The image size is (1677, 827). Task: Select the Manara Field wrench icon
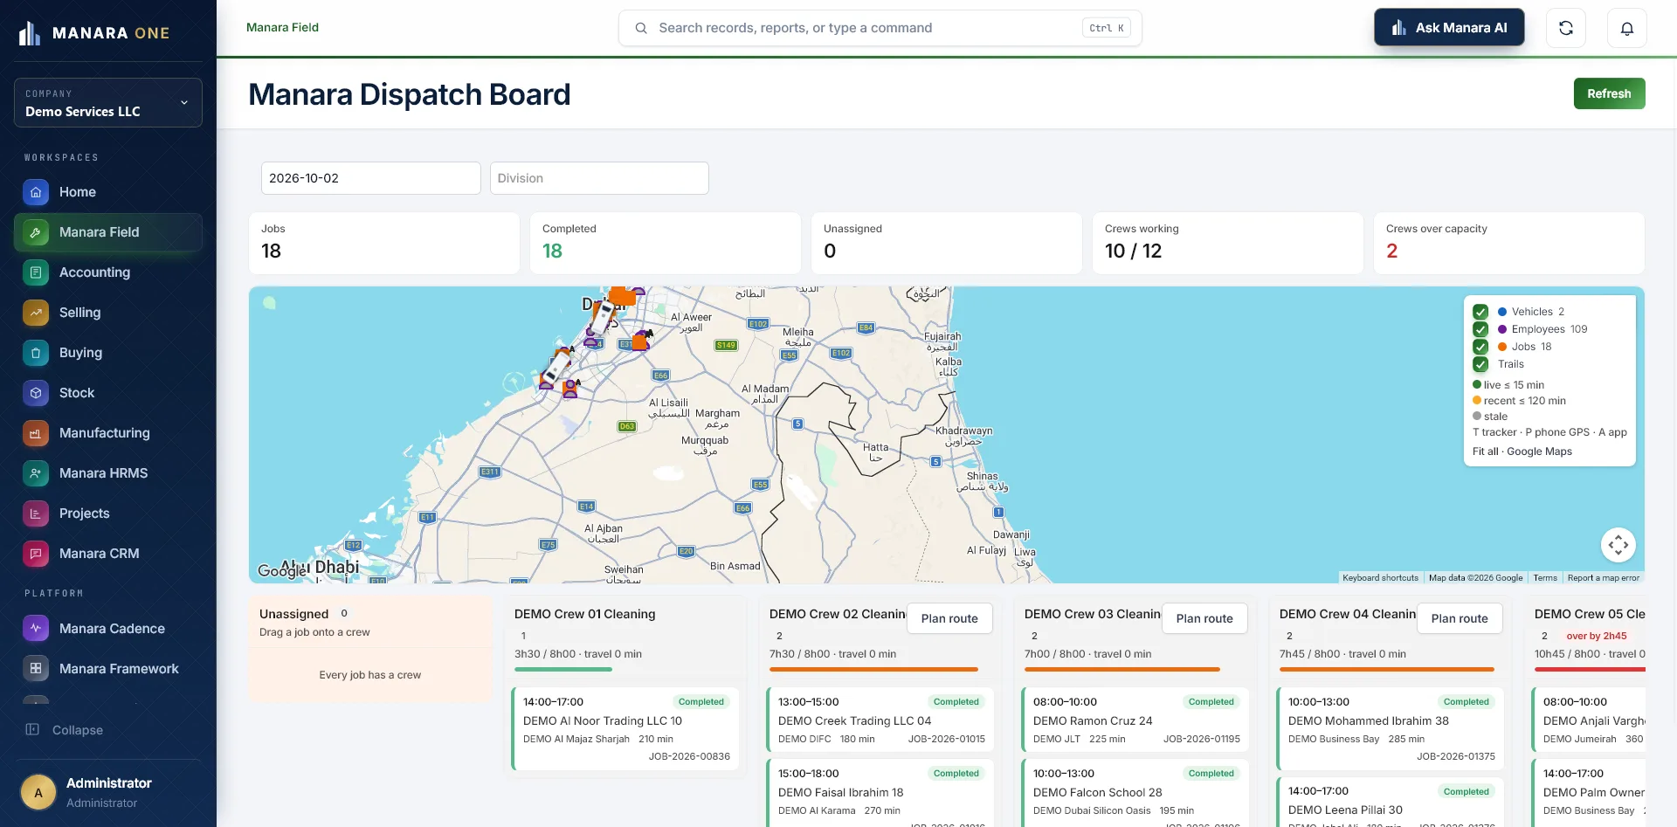36,232
